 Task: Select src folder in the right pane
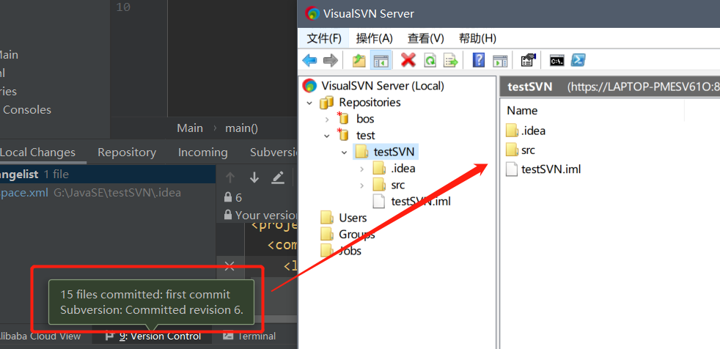[x=528, y=150]
